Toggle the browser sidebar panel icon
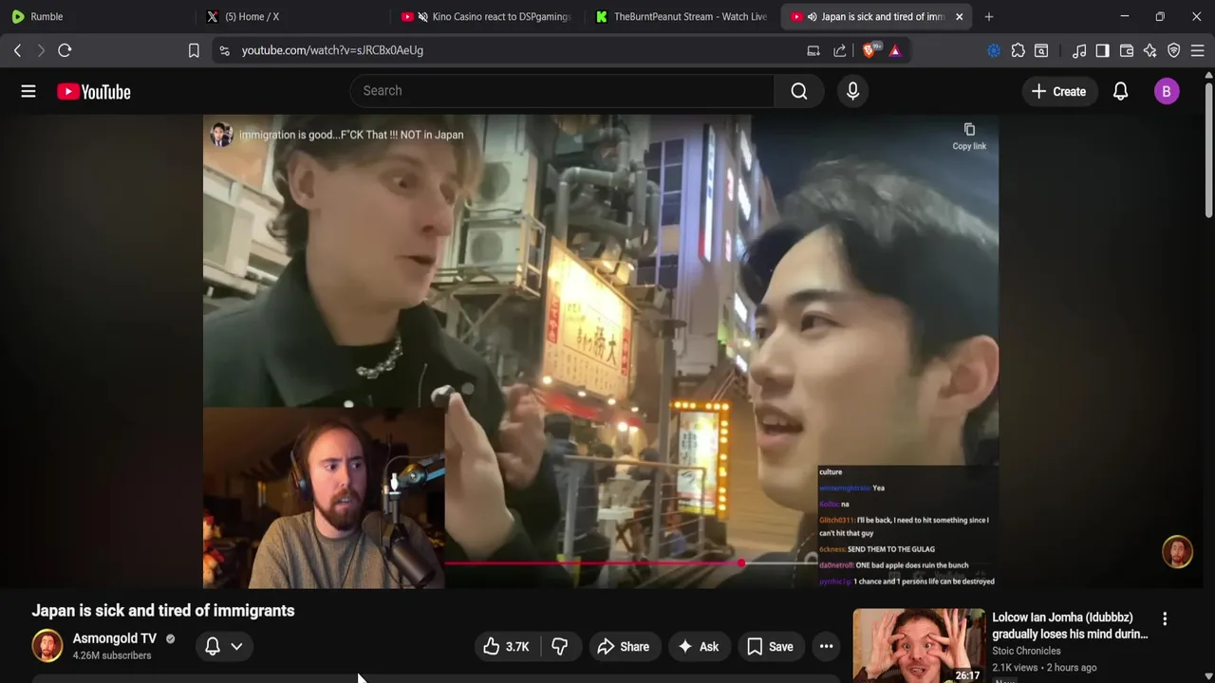1215x683 pixels. (1102, 50)
